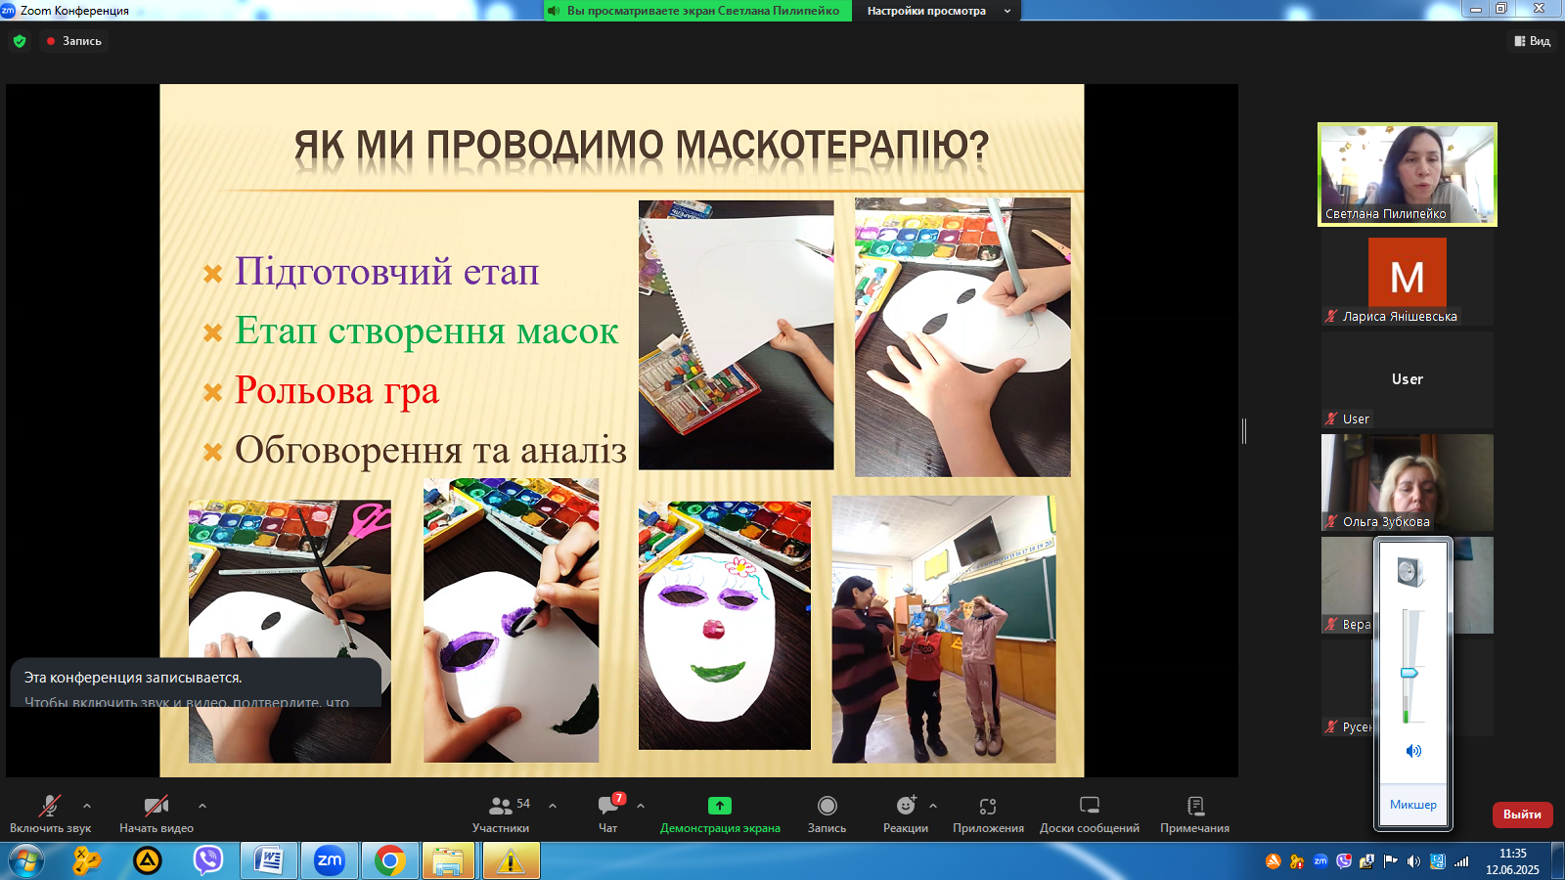Open Google Chrome from taskbar
The width and height of the screenshot is (1565, 880).
point(389,861)
